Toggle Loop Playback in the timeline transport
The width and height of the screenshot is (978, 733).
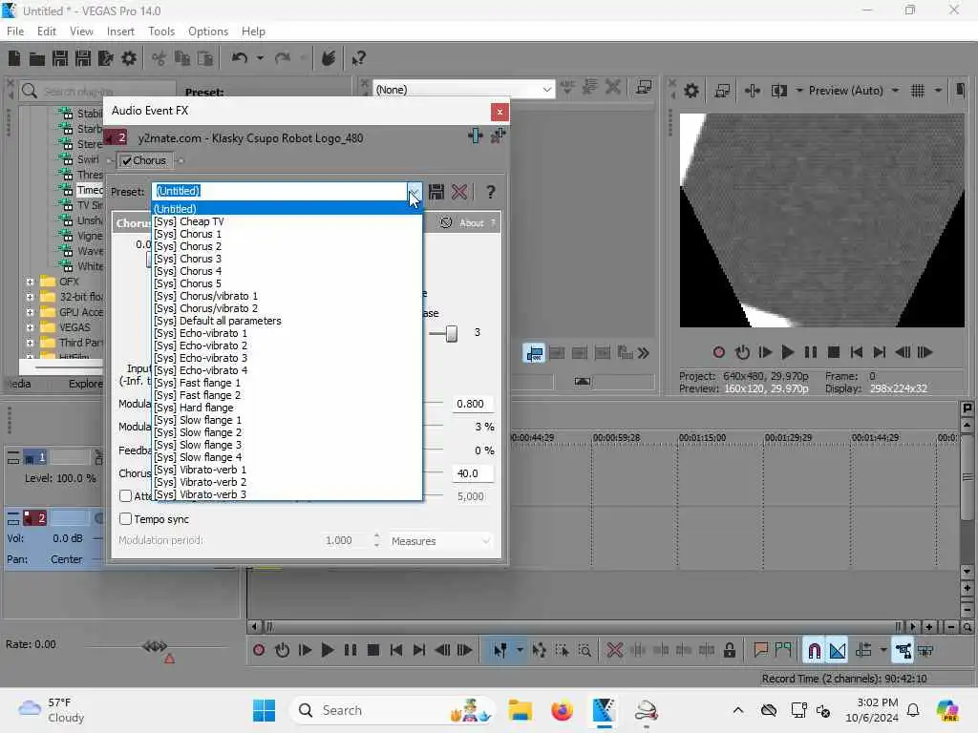pyautogui.click(x=282, y=650)
